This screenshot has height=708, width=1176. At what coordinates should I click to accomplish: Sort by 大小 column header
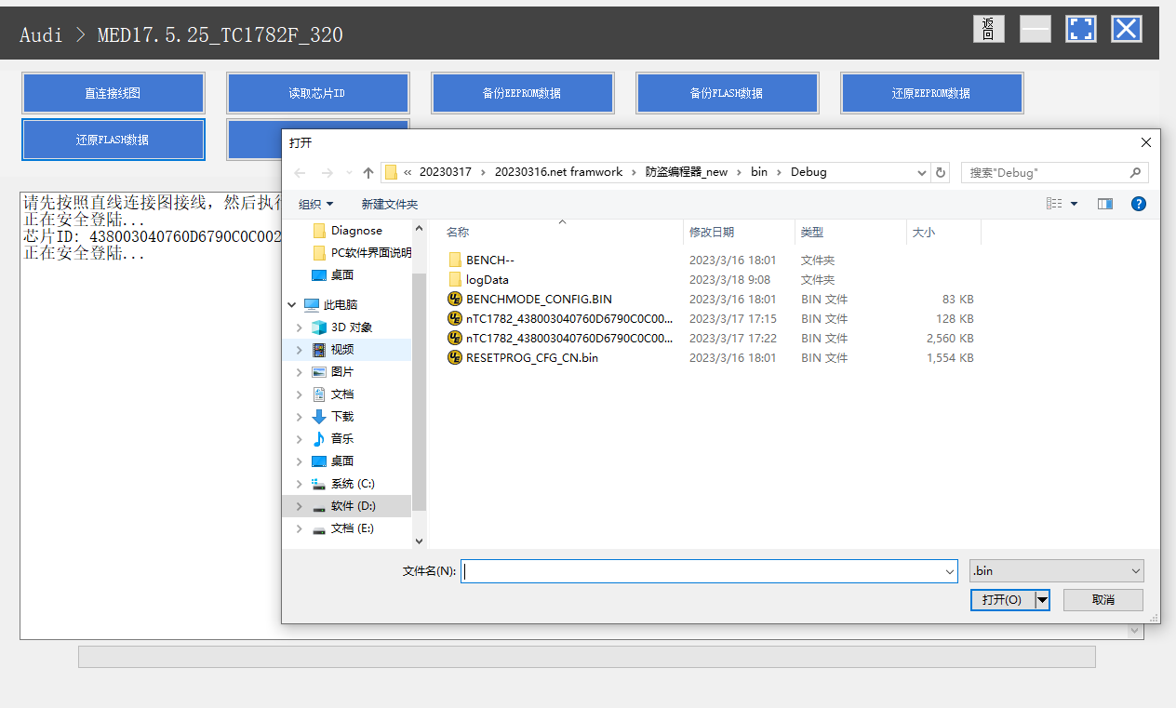pyautogui.click(x=943, y=233)
